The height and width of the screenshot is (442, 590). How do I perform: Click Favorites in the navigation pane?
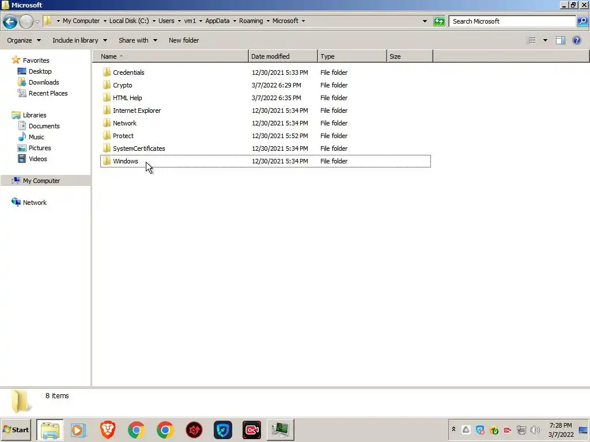tap(36, 60)
